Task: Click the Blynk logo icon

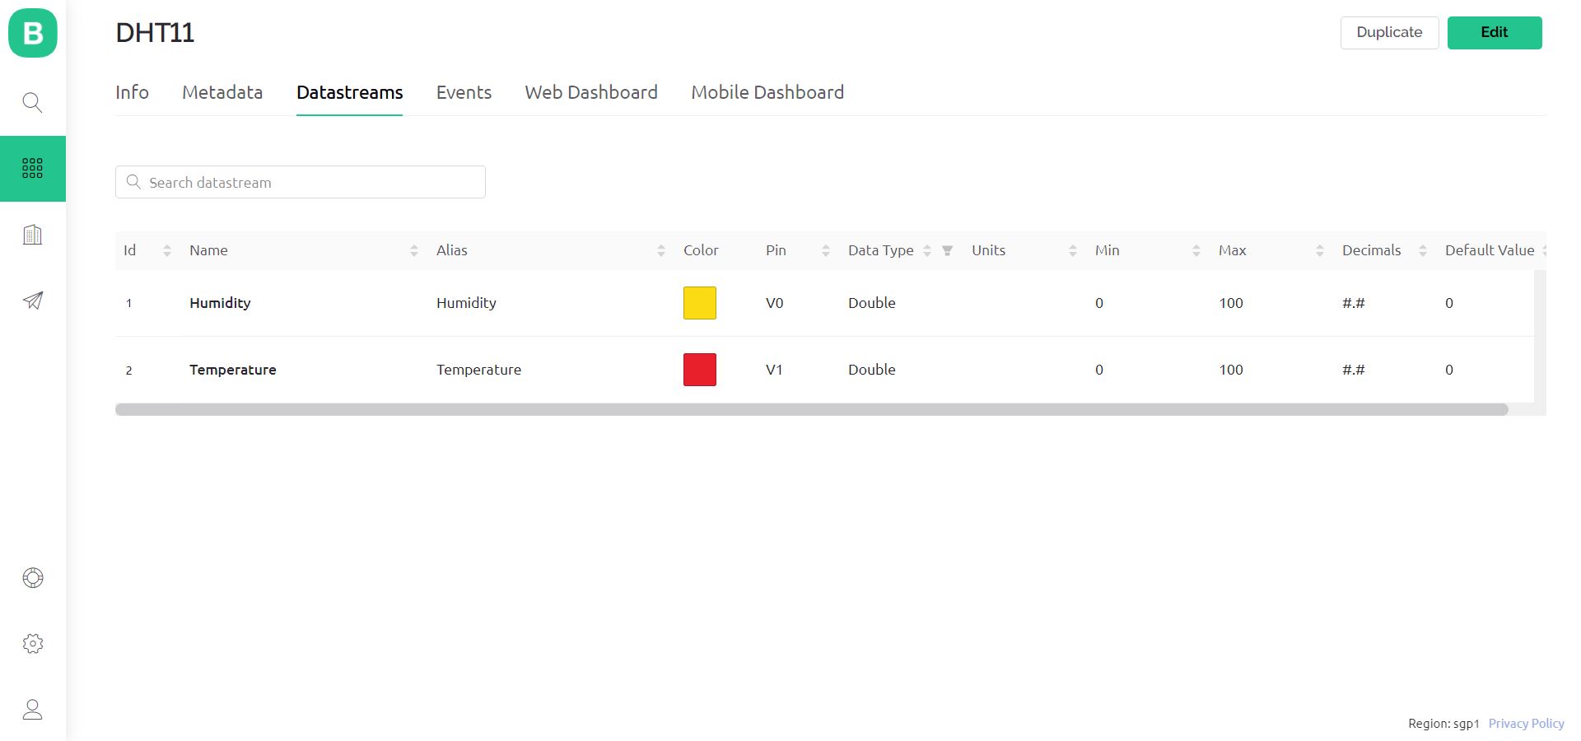Action: pyautogui.click(x=33, y=33)
